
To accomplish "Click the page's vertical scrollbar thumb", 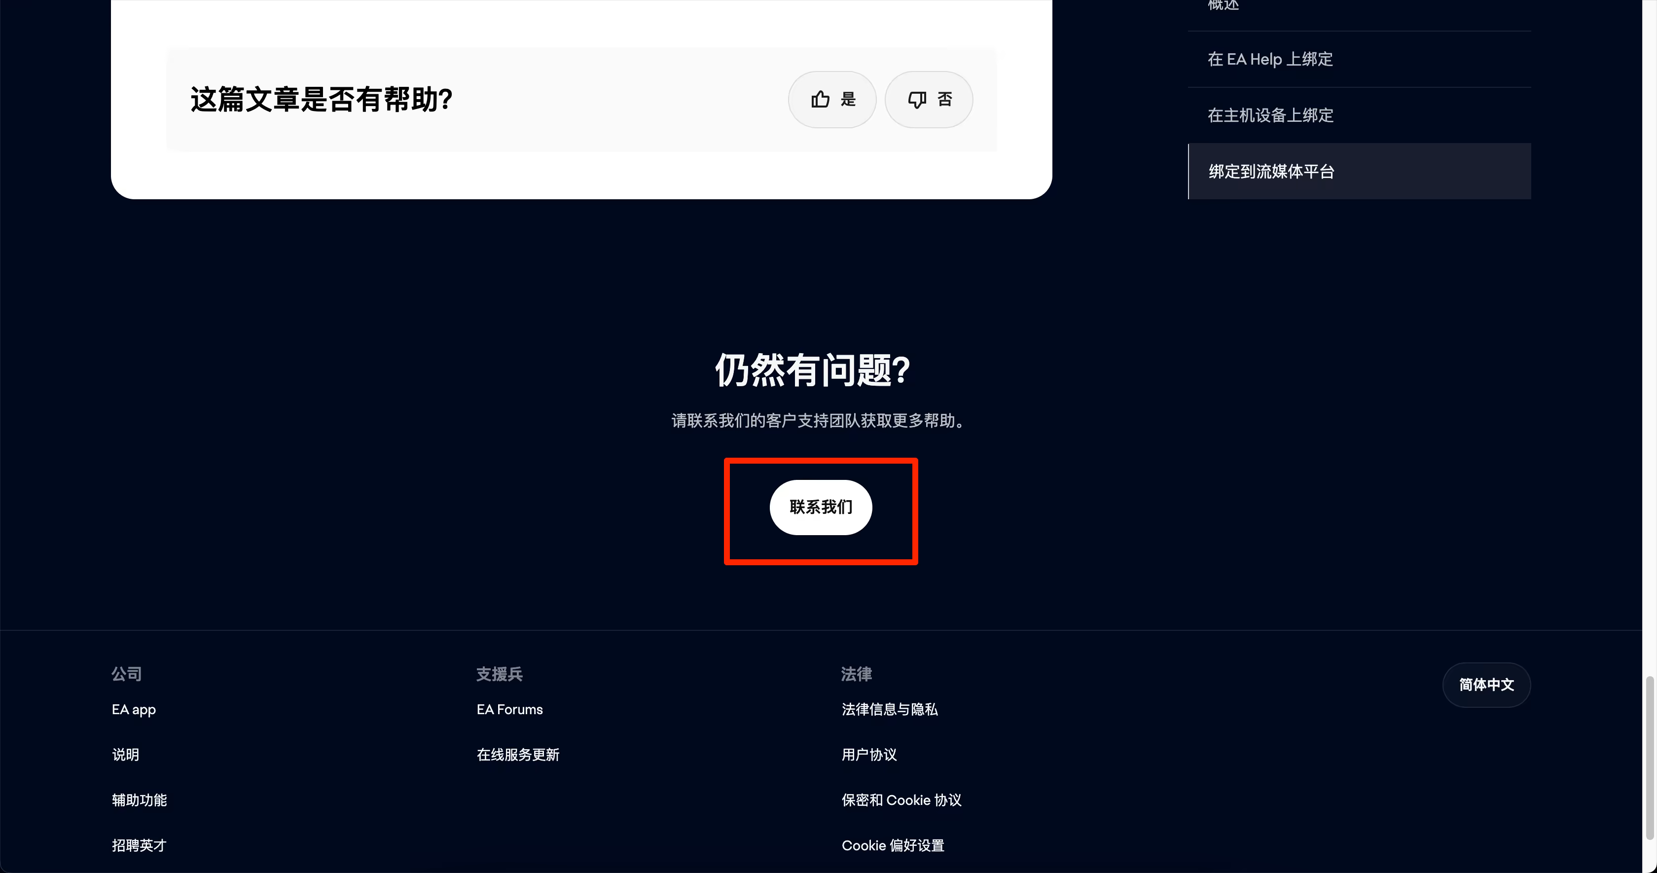I will tap(1649, 758).
